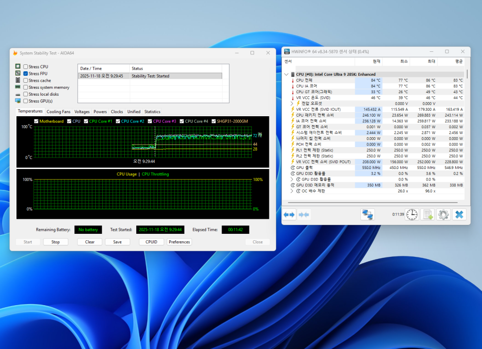Expand the OC 배수 제한 sensor row
The height and width of the screenshot is (349, 482).
292,191
